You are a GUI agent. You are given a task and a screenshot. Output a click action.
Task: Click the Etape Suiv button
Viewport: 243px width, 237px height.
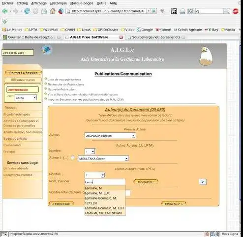[174, 203]
